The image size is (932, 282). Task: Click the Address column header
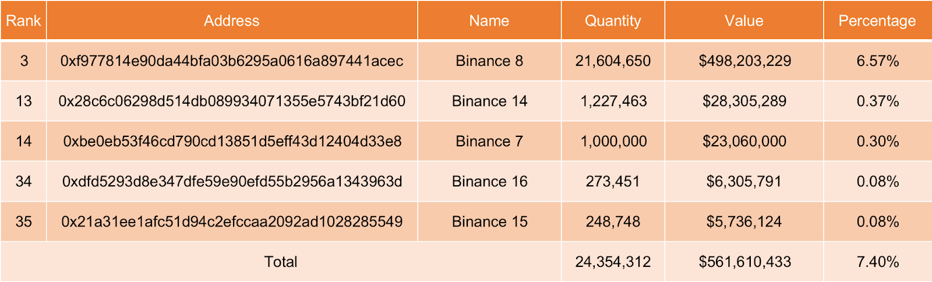coord(232,21)
